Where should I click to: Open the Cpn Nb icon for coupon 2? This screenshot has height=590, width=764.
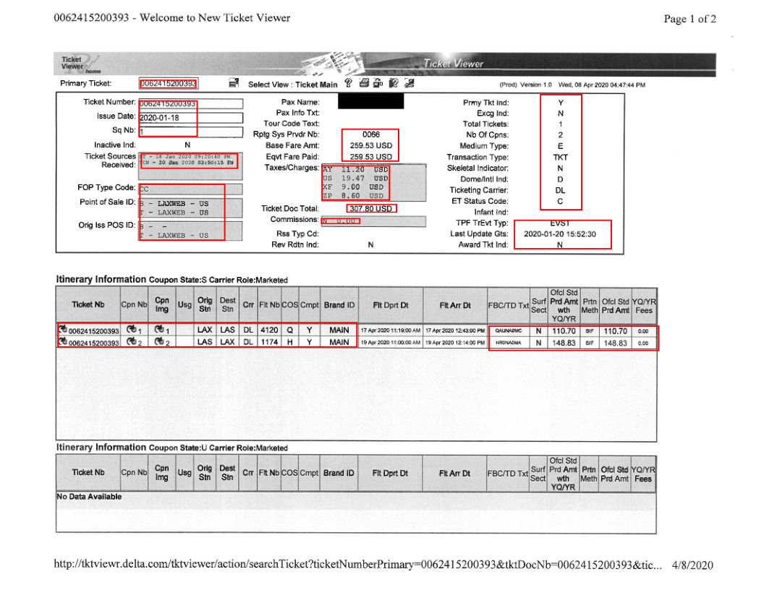pos(131,343)
